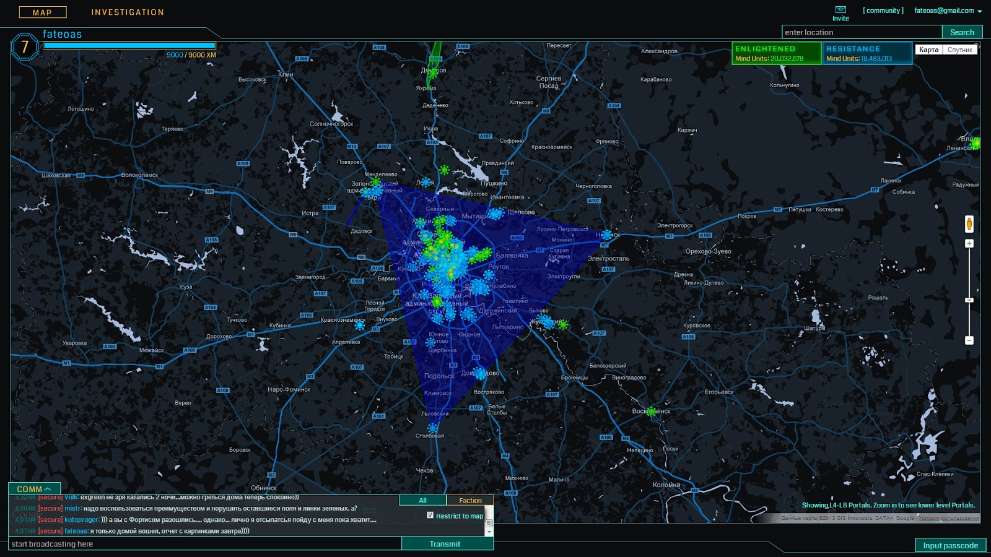Viewport: 991px width, 557px height.
Task: Click the Солнечногорск map label
Action: point(331,124)
